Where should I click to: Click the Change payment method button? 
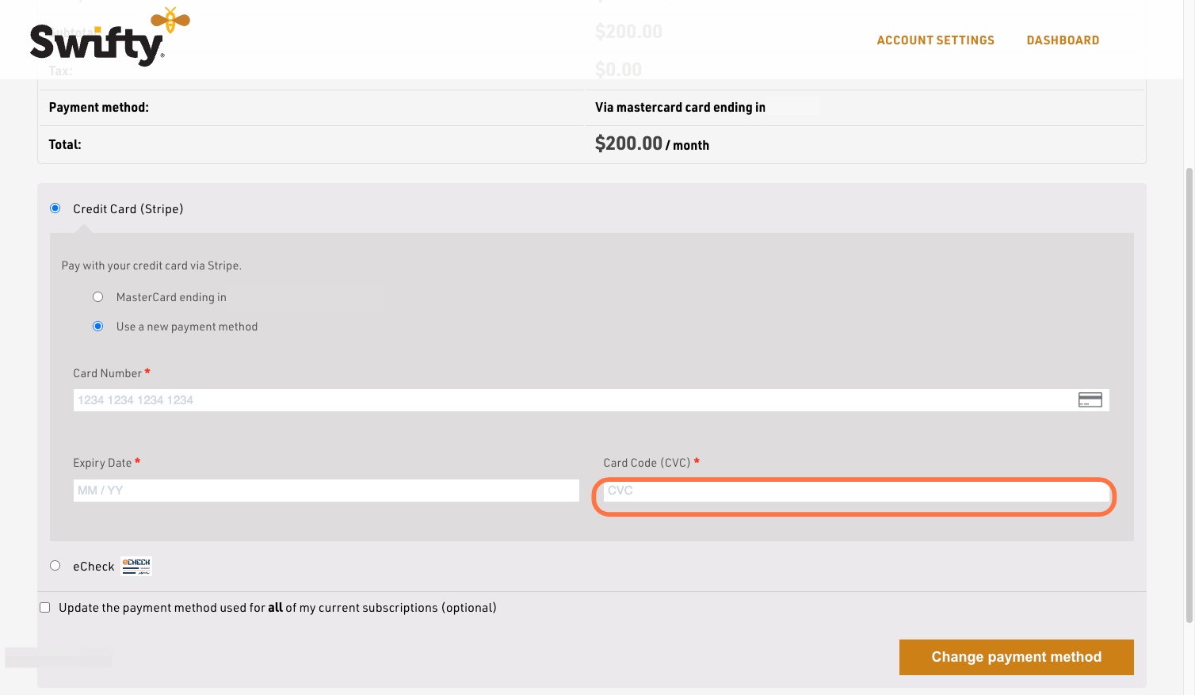tap(1016, 657)
